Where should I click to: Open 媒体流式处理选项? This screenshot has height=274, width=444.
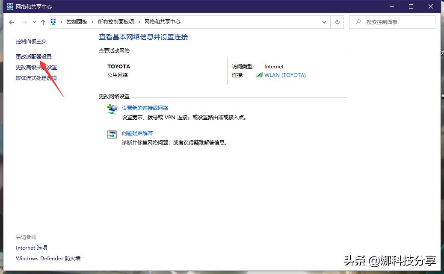coord(36,78)
